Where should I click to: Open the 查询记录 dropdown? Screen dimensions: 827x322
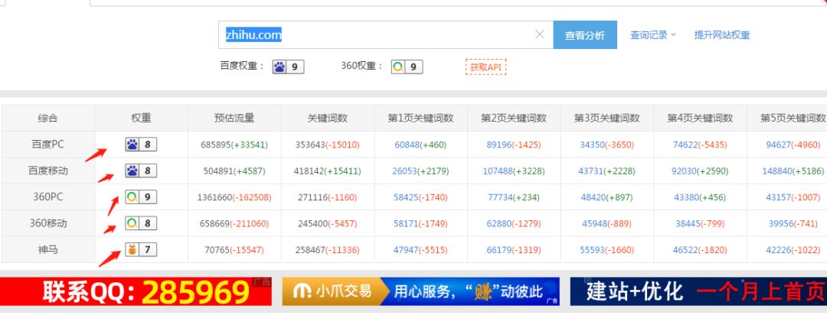pyautogui.click(x=653, y=35)
